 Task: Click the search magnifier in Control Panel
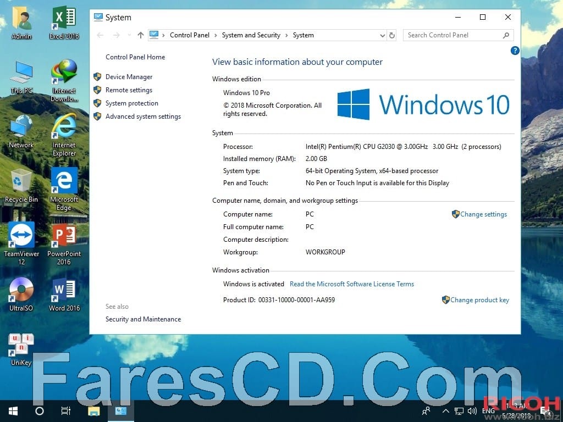point(506,35)
